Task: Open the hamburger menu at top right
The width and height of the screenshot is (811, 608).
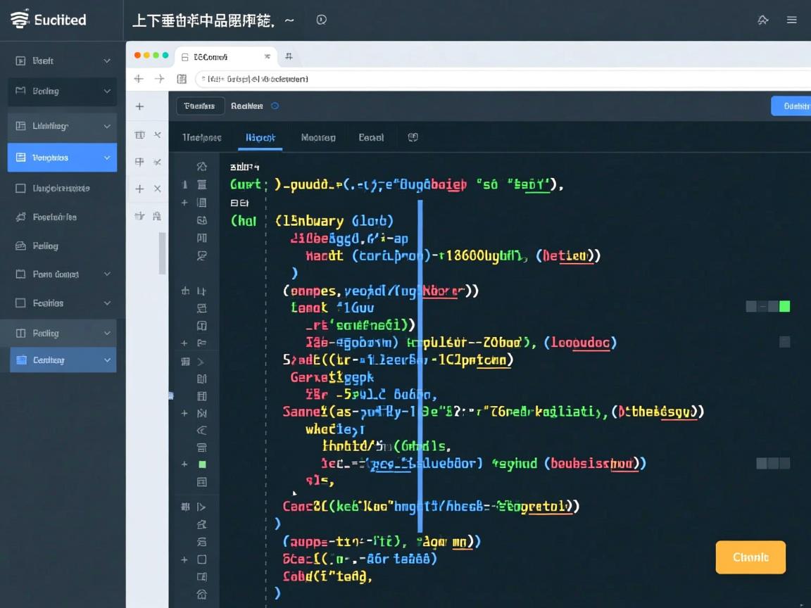Action: (x=792, y=20)
